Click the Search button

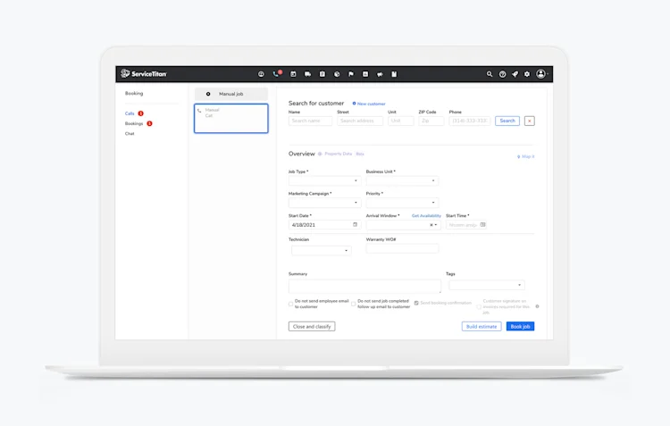(x=507, y=121)
